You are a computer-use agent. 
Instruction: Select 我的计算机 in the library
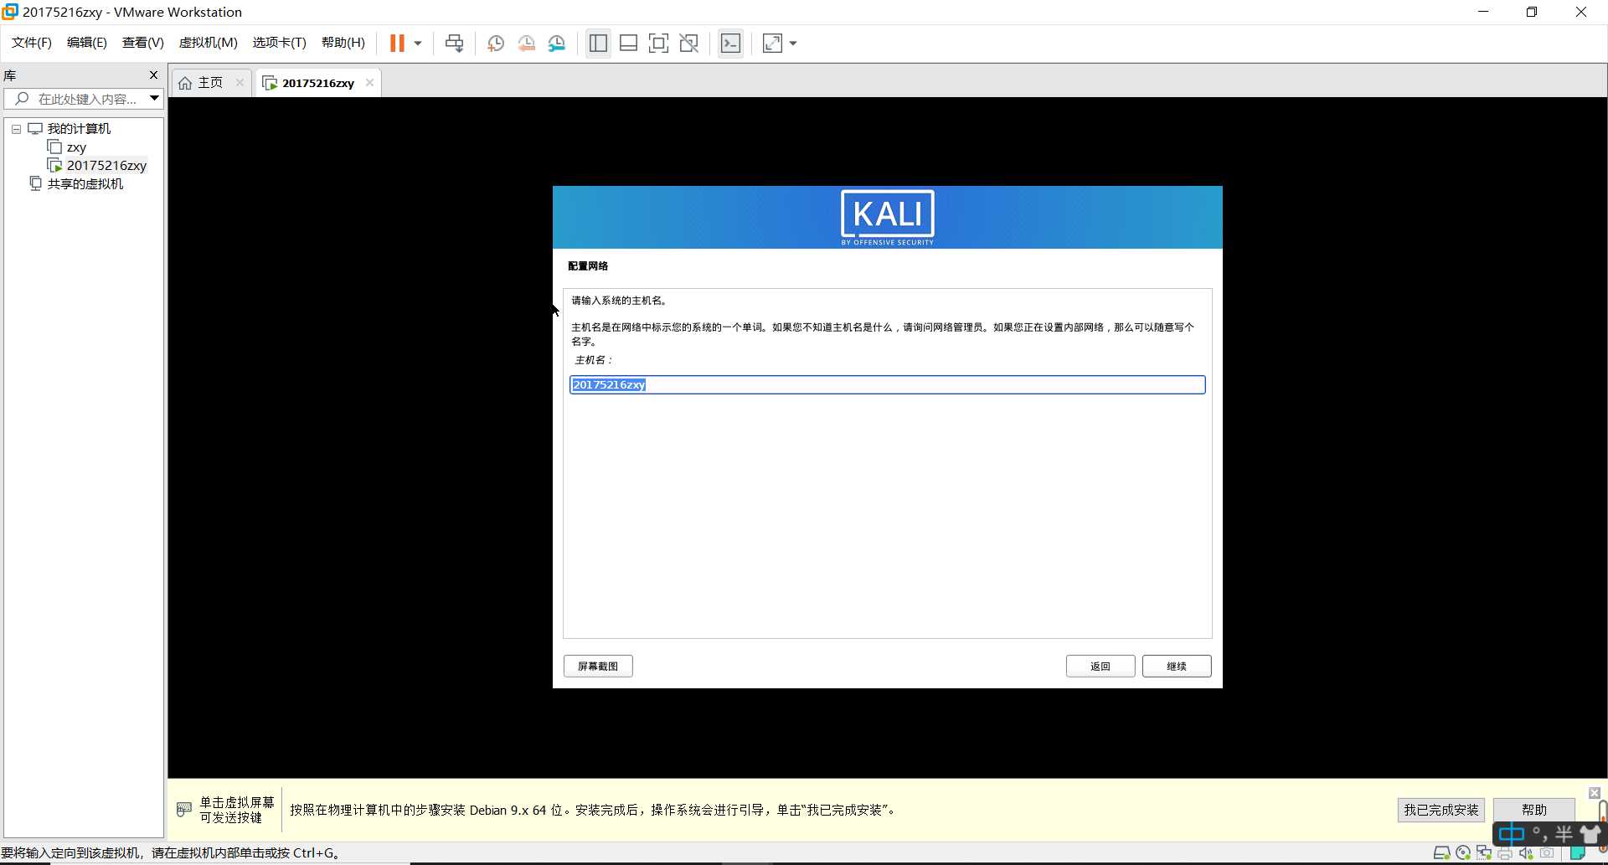(79, 129)
